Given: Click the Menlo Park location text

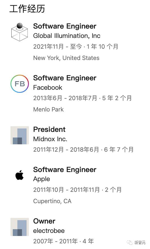Looking at the screenshot, I should coord(48,110).
